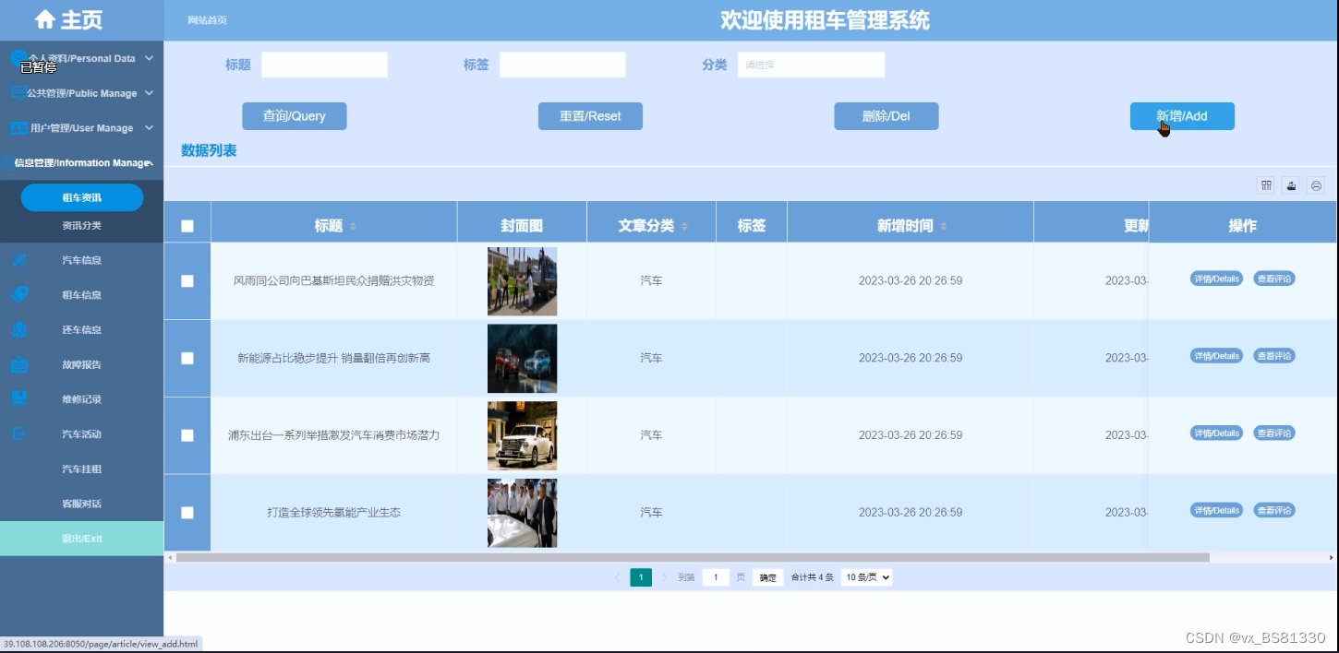Viewport: 1339px width, 653px height.
Task: Click the 重置/Reset button
Action: (590, 116)
